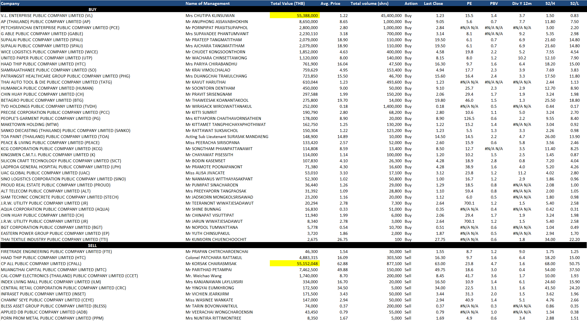Select V.L. ENTERPRISE company cell
Viewport: 587px width, 321px height.
47,16
